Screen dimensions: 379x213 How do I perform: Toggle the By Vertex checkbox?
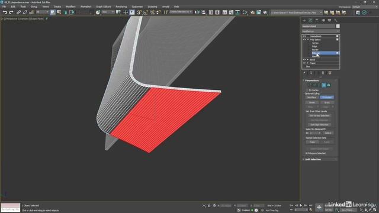pyautogui.click(x=308, y=90)
